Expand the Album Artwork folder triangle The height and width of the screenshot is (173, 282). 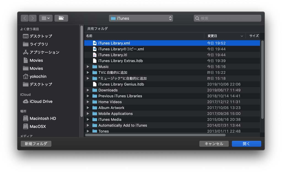(x=88, y=108)
